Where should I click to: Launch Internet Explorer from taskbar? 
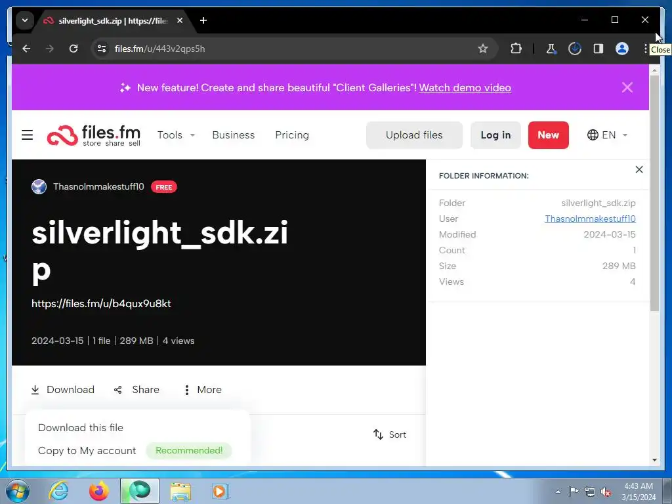[x=58, y=491]
